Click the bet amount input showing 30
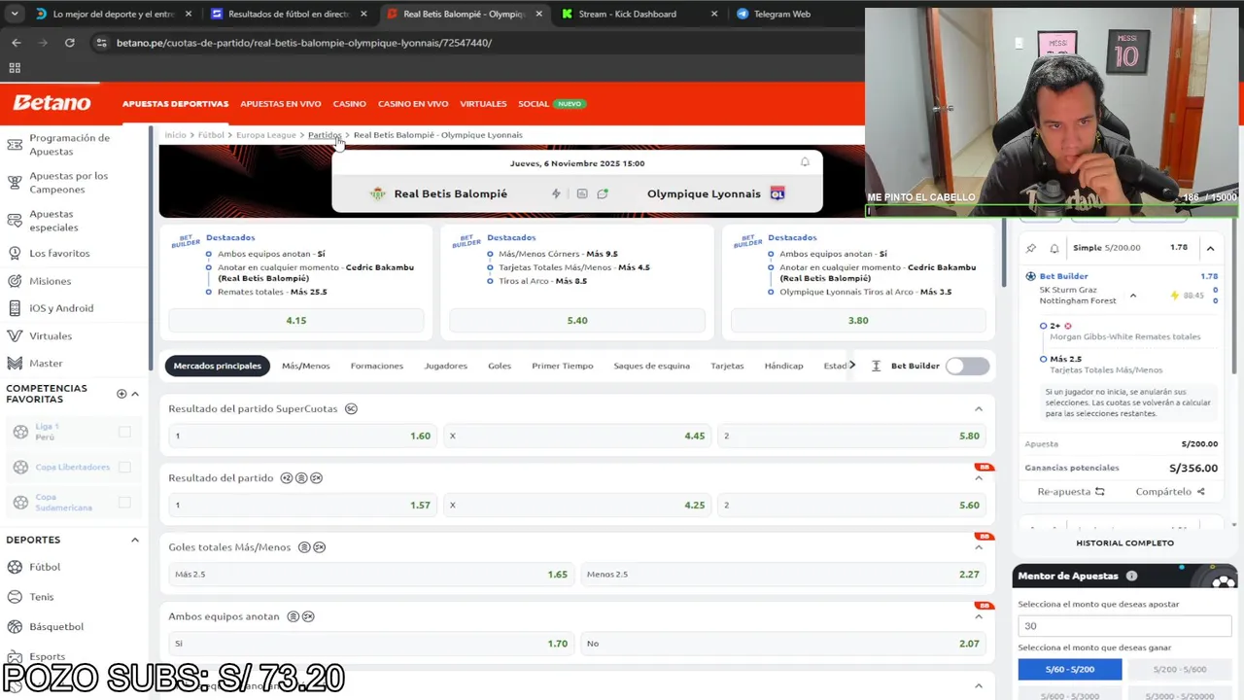The width and height of the screenshot is (1244, 700). 1124,626
